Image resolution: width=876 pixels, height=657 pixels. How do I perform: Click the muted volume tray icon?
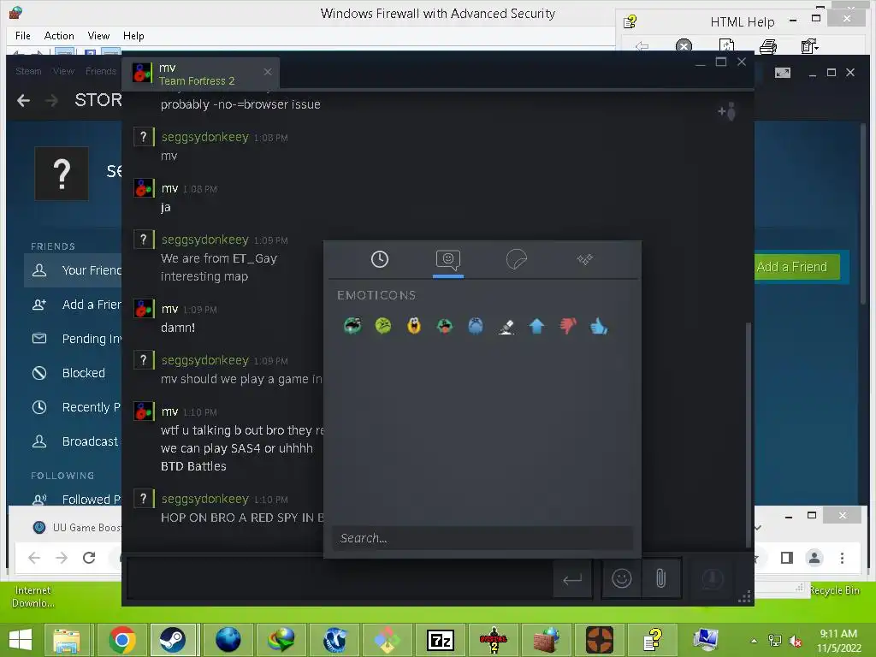(795, 641)
